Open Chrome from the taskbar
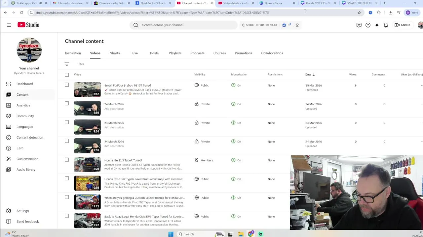The width and height of the screenshot is (423, 237). [x=251, y=234]
